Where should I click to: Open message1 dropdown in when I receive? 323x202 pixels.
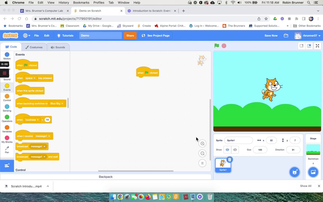coord(43,136)
